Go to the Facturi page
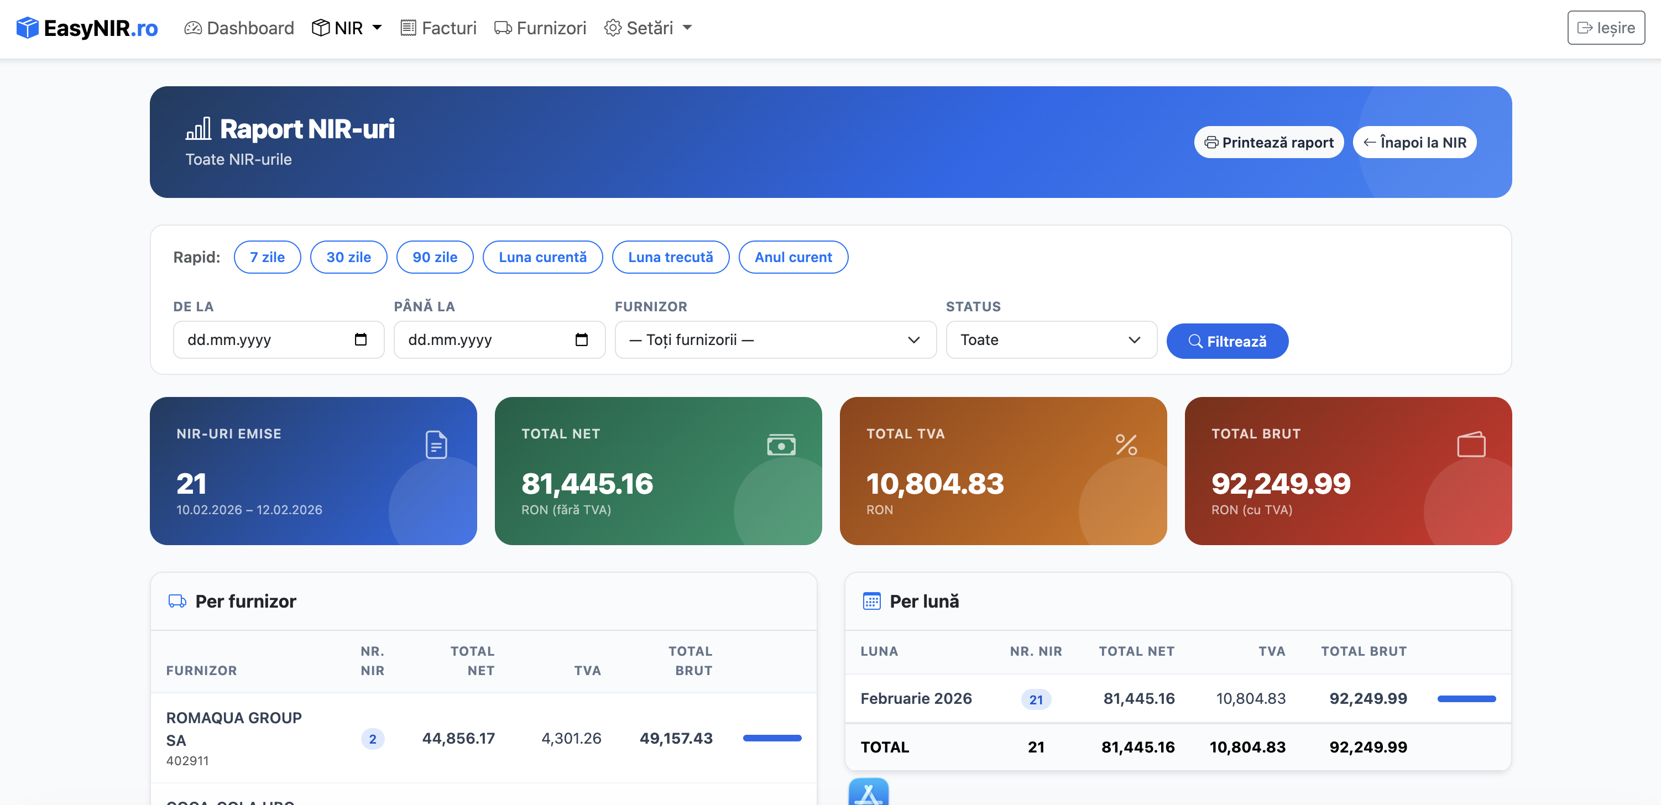 tap(438, 28)
